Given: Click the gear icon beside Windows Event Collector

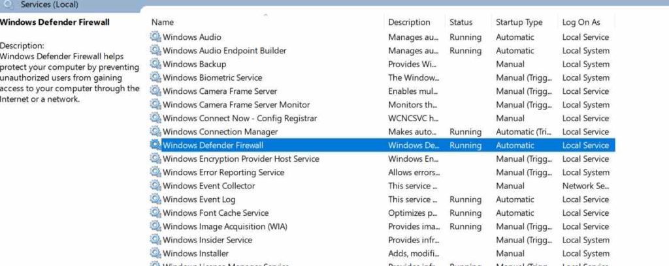Looking at the screenshot, I should (x=155, y=186).
